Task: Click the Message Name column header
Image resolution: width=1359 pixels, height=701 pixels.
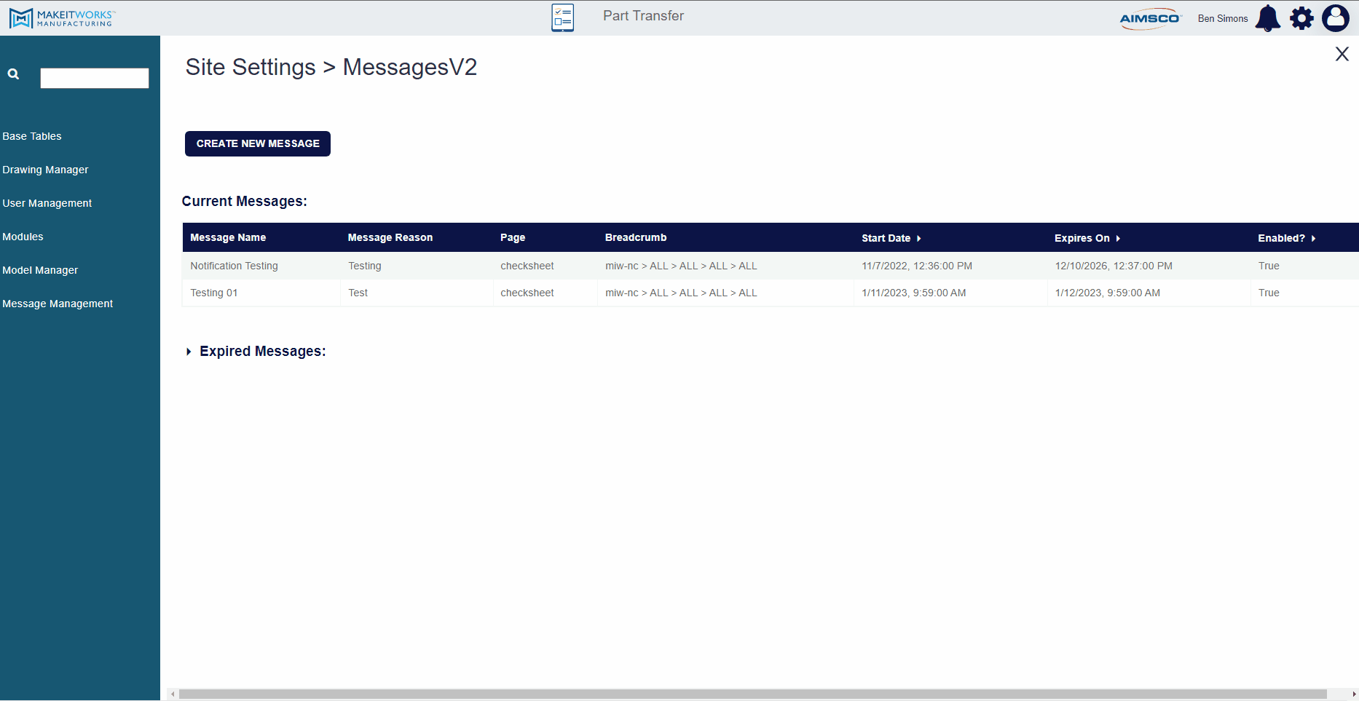Action: (228, 237)
